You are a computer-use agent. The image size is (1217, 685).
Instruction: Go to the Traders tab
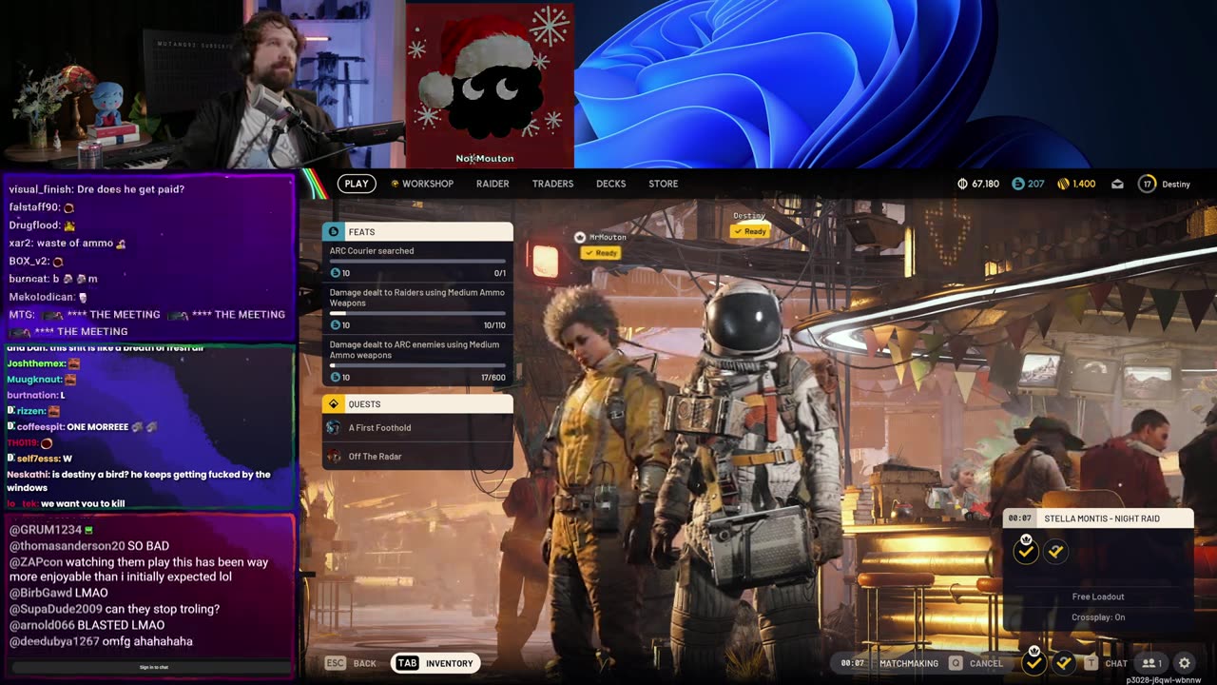552,184
